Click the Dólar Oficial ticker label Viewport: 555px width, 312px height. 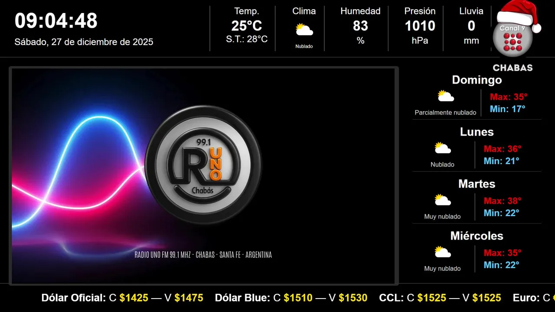tap(73, 298)
